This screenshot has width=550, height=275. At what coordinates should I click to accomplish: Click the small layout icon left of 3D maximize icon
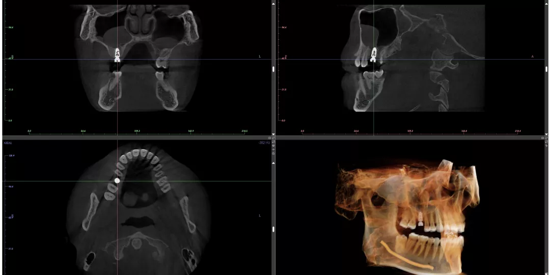(x=543, y=138)
